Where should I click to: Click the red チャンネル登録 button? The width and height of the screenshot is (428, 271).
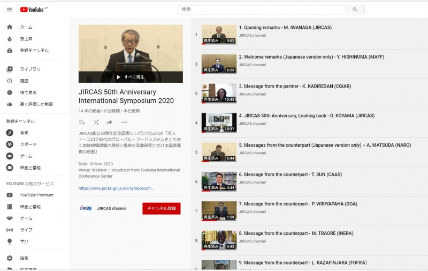(x=162, y=209)
